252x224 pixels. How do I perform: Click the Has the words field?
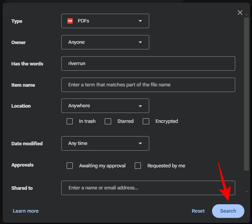pyautogui.click(x=148, y=64)
